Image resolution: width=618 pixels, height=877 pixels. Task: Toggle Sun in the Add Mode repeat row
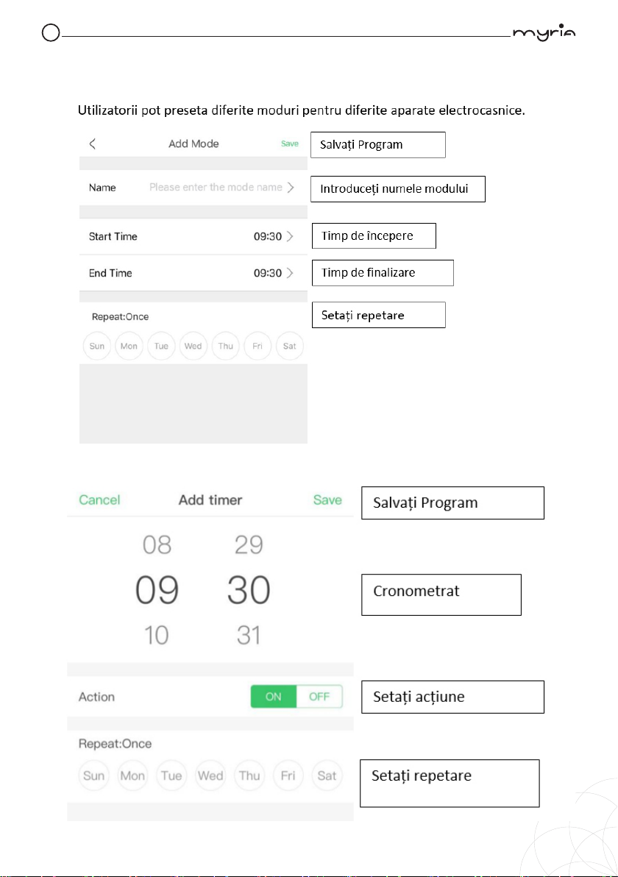(x=97, y=347)
